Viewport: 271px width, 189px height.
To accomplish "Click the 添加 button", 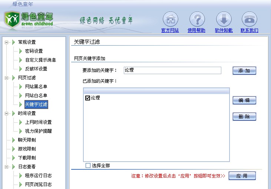I will tap(244, 71).
